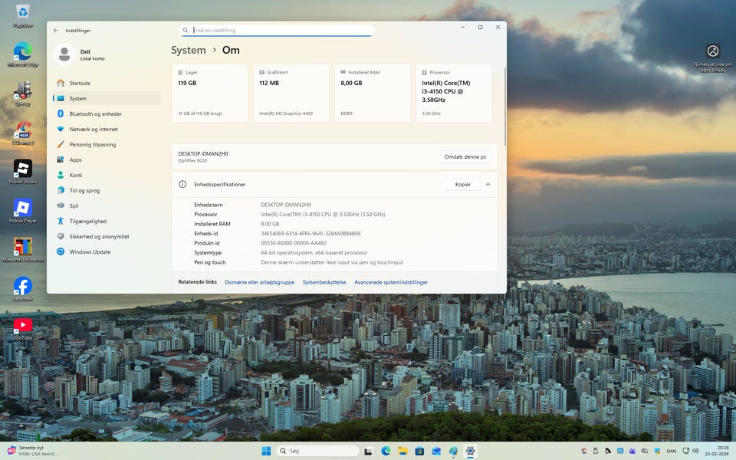Open Minecraft Education desktop icon
This screenshot has height=460, width=736.
(22, 247)
